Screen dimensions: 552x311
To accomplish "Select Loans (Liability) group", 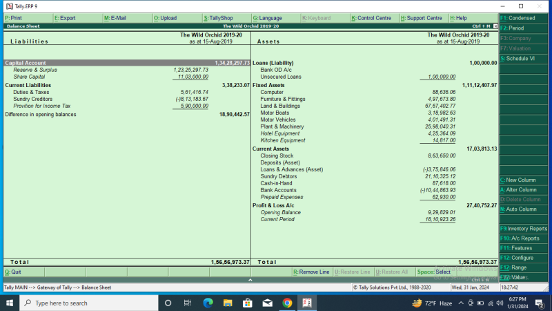I will tap(273, 63).
